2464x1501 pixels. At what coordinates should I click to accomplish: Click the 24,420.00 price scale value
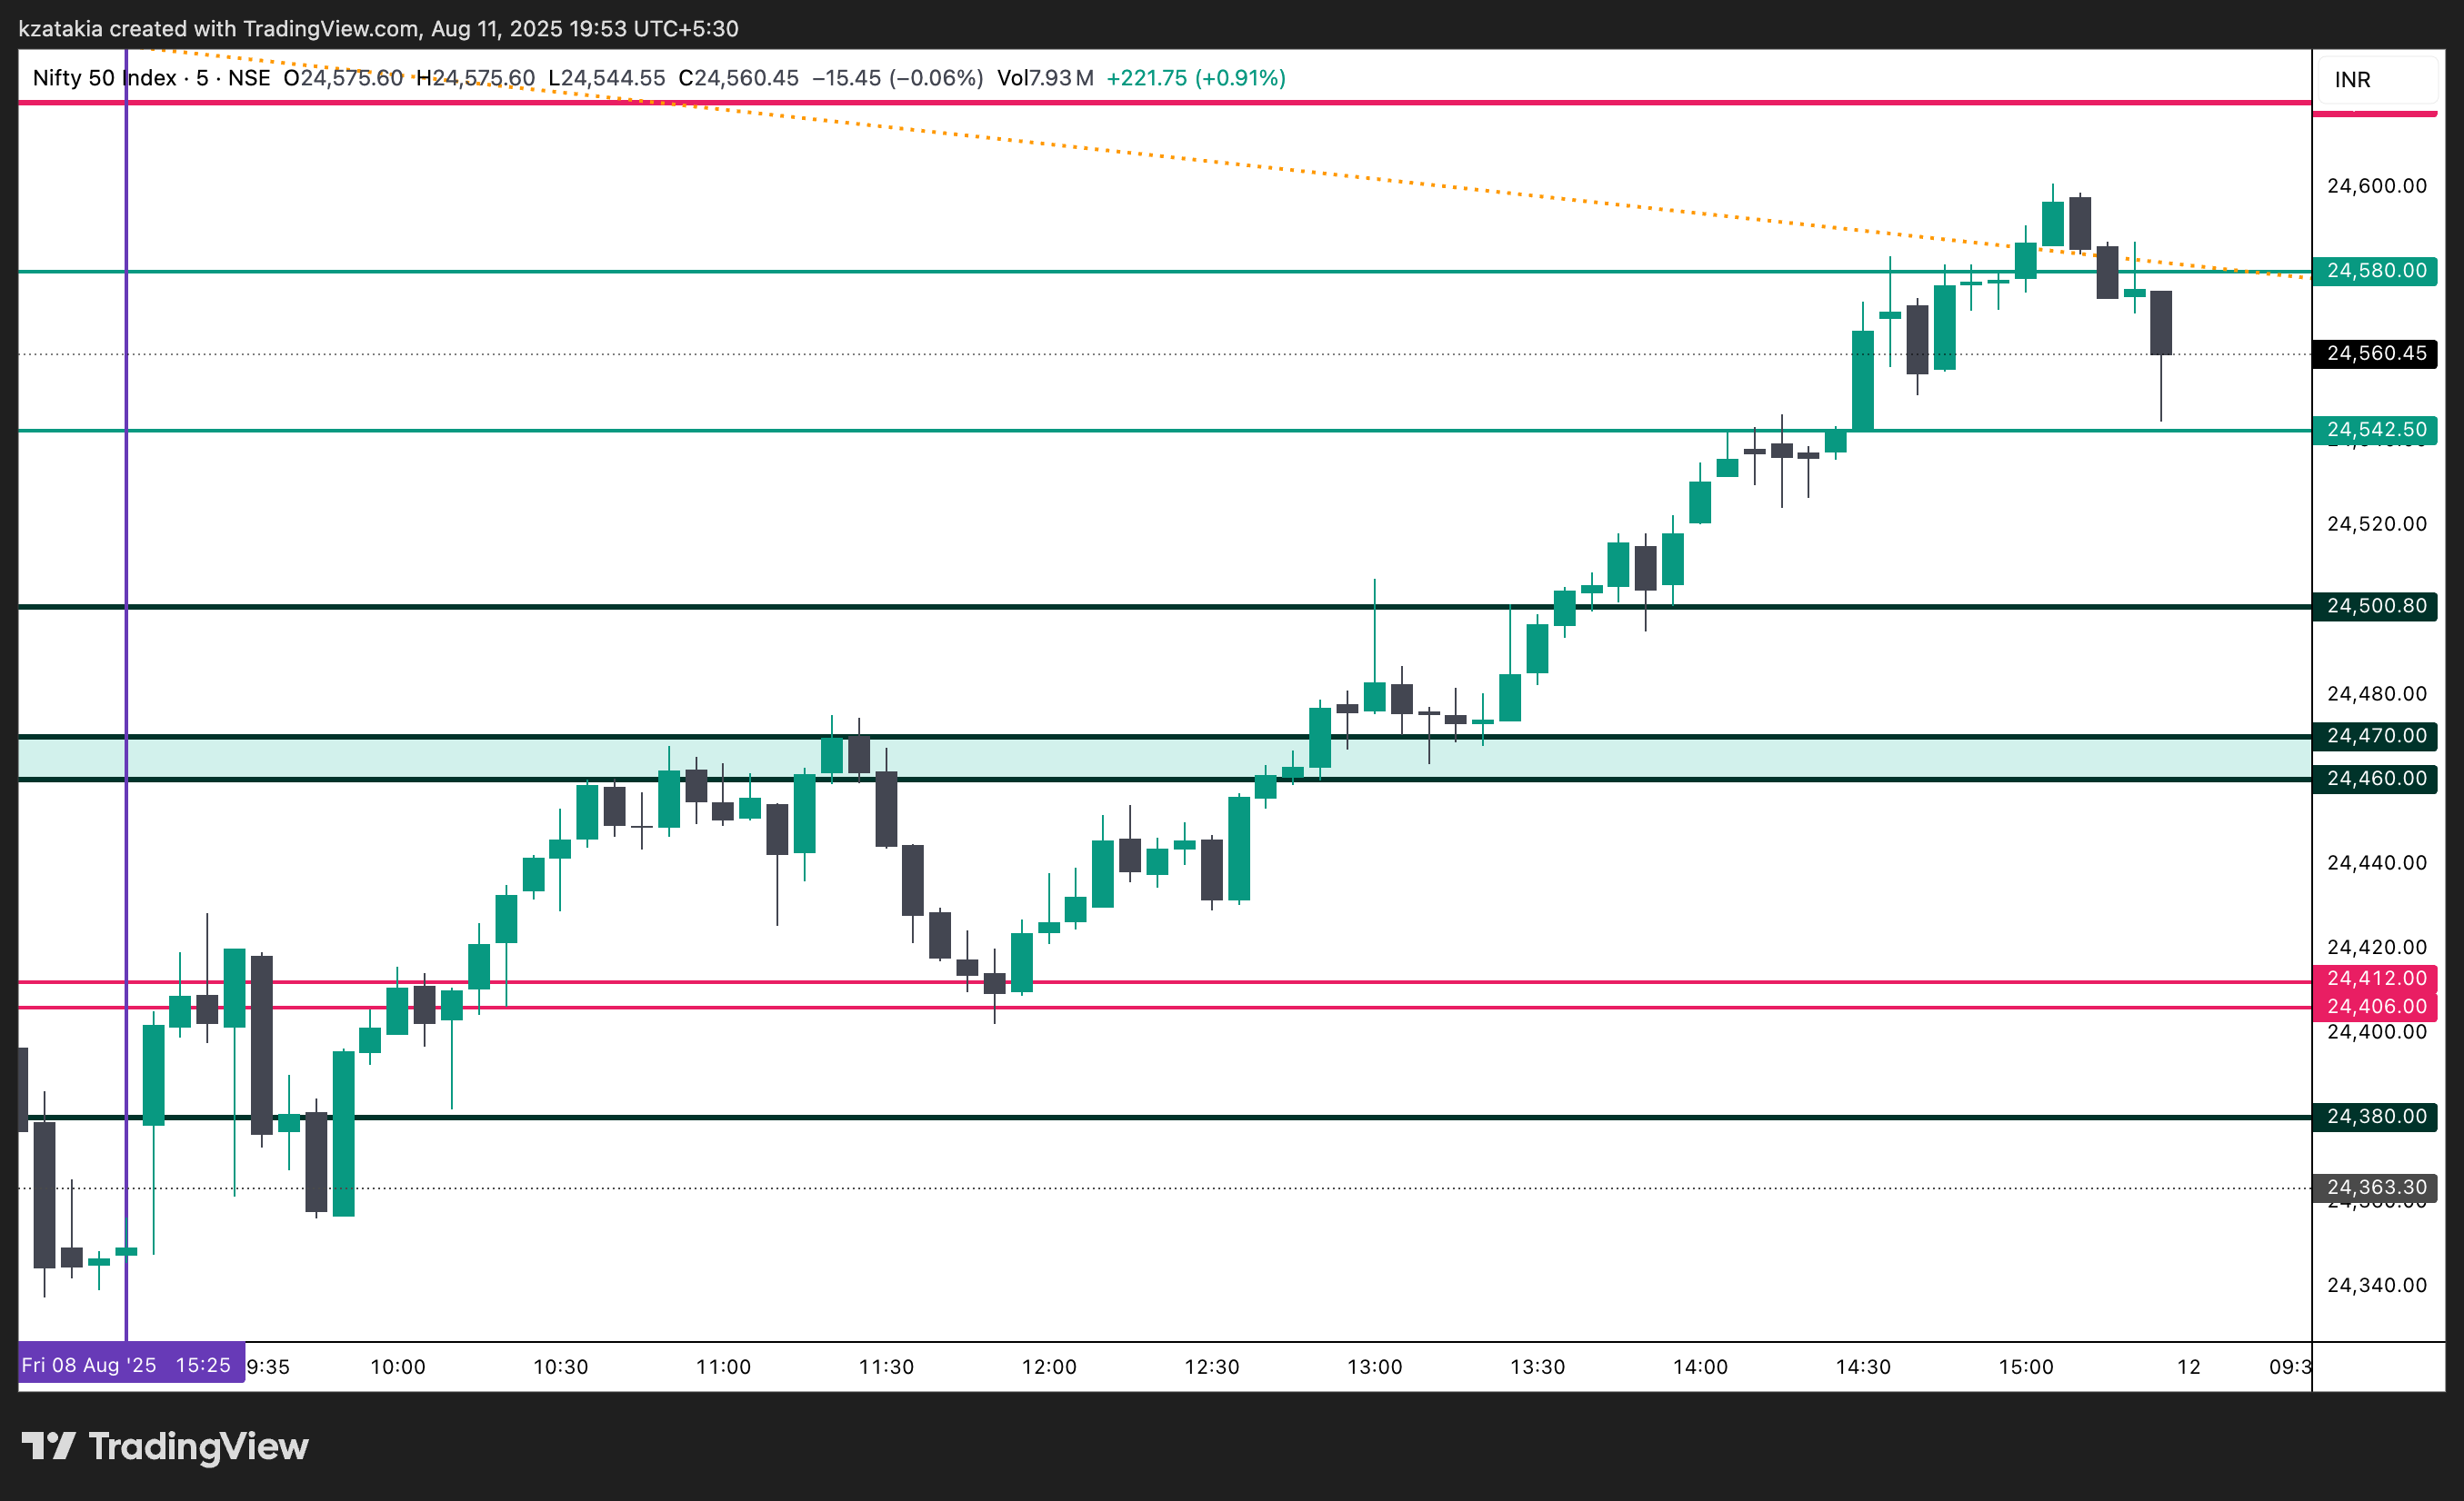click(2377, 947)
